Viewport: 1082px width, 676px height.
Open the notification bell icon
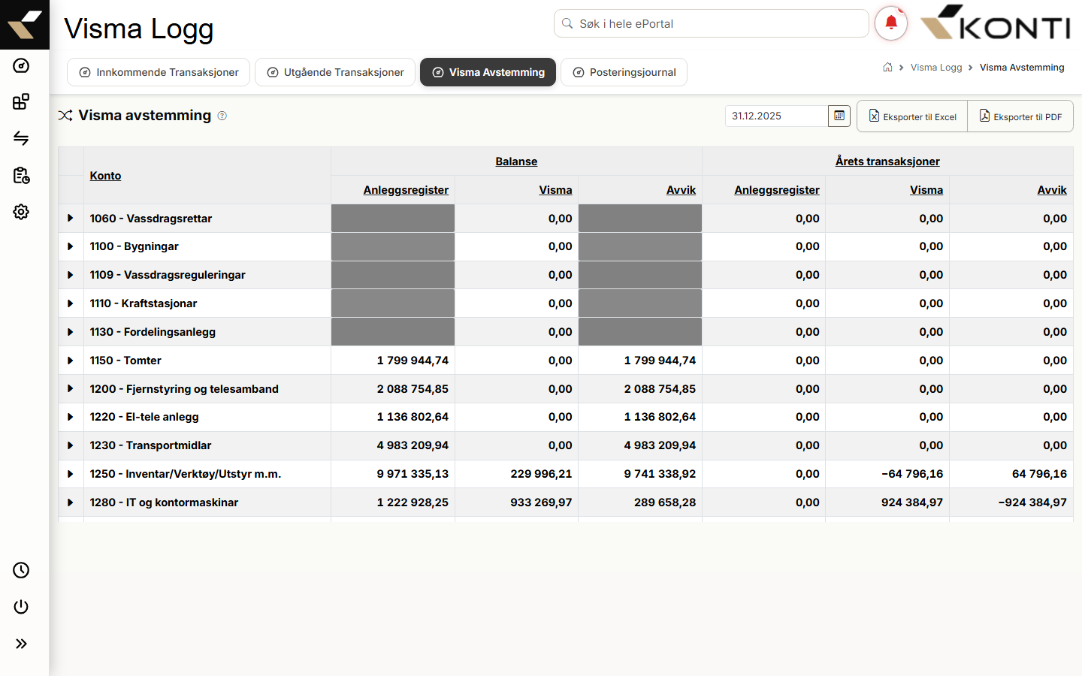tap(891, 23)
